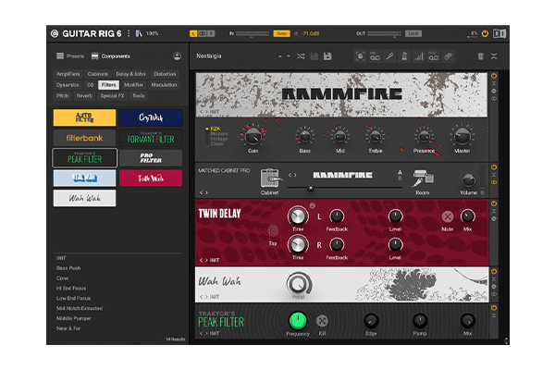555x370 pixels.
Task: Toggle the Twin Delay Mute button
Action: tap(447, 216)
